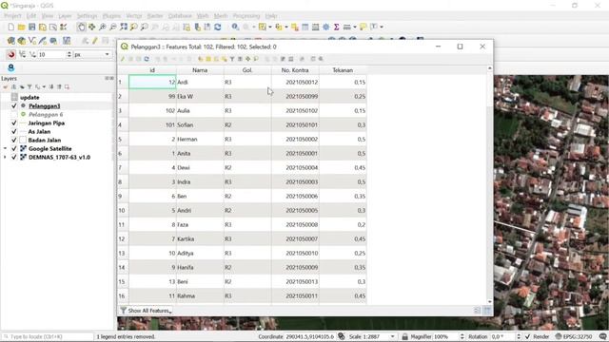
Task: Click the attribute table vertical scrollbar
Action: tap(489, 185)
